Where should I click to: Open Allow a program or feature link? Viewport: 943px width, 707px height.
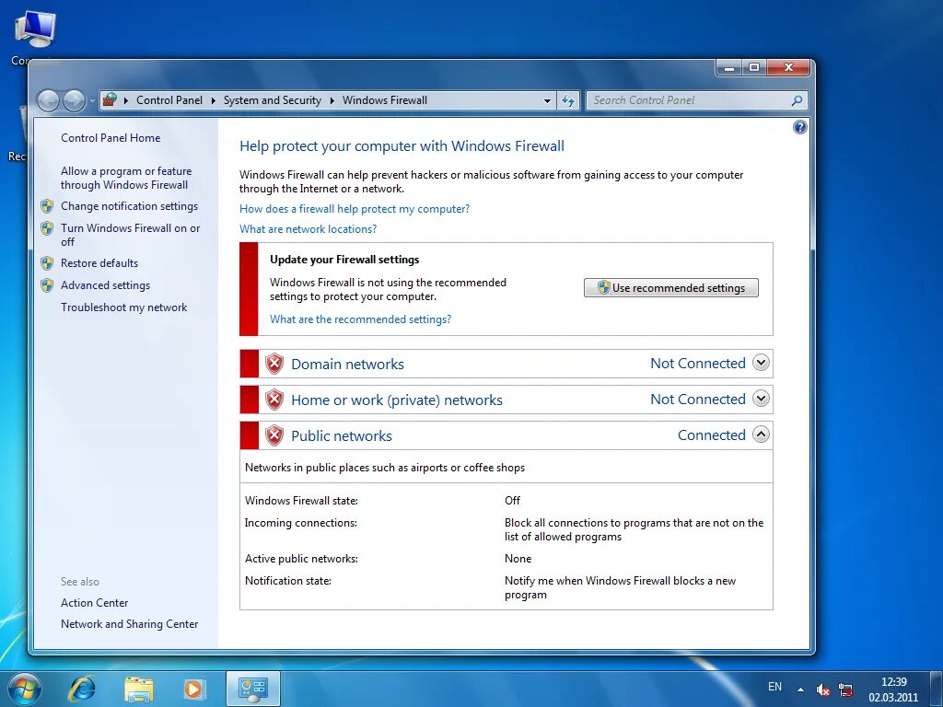click(x=125, y=178)
